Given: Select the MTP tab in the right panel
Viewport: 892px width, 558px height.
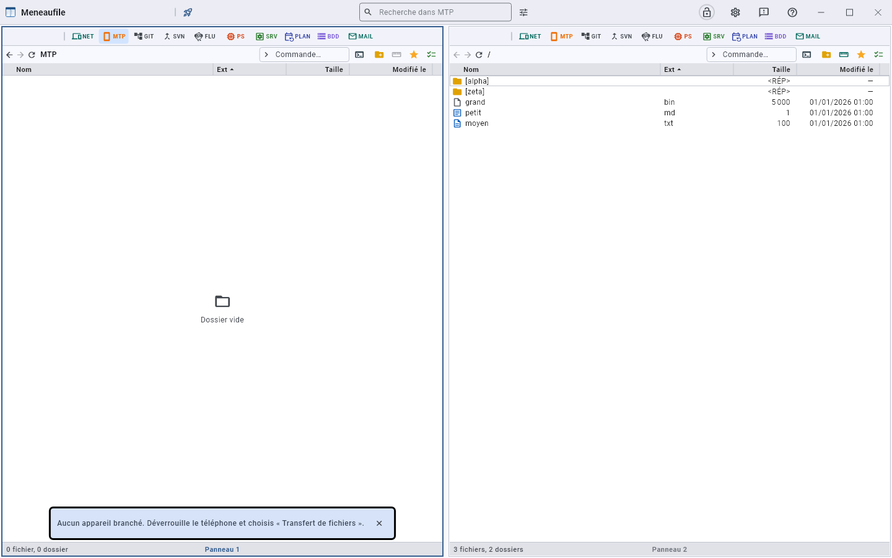Looking at the screenshot, I should pyautogui.click(x=561, y=37).
